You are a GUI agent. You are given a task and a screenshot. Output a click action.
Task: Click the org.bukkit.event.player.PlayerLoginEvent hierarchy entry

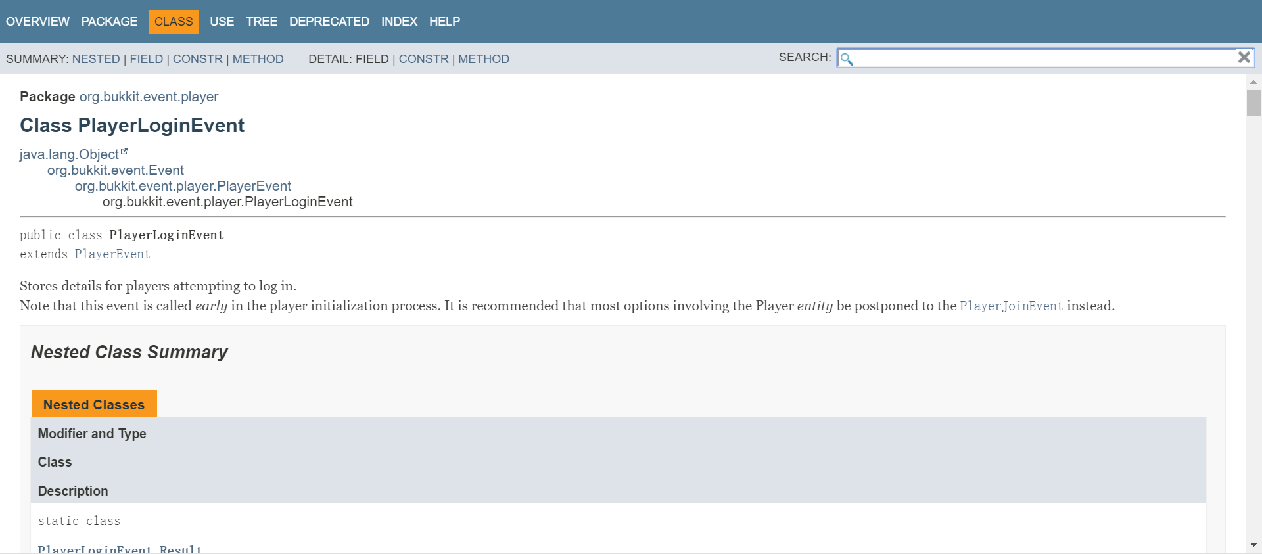pos(227,202)
